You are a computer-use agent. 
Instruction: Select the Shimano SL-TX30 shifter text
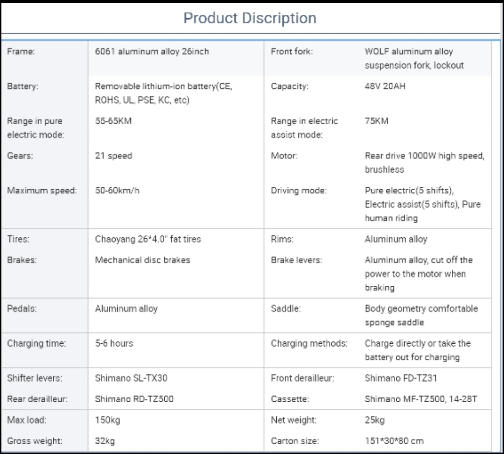(x=131, y=378)
